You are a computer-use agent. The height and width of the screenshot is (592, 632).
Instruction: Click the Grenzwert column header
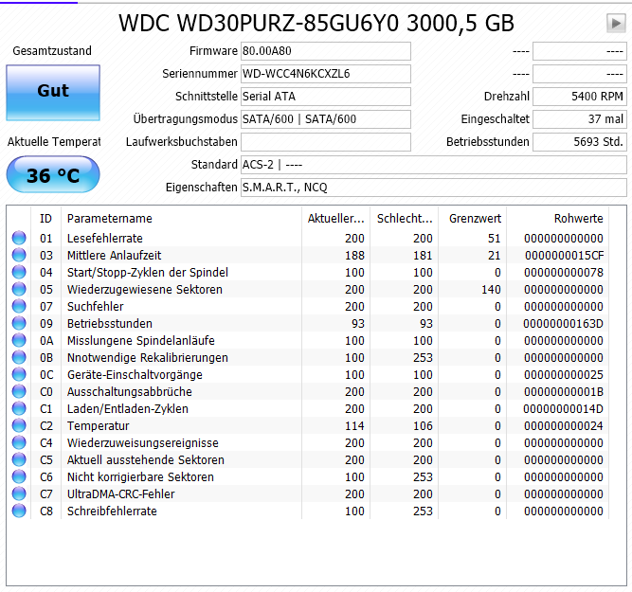click(473, 219)
